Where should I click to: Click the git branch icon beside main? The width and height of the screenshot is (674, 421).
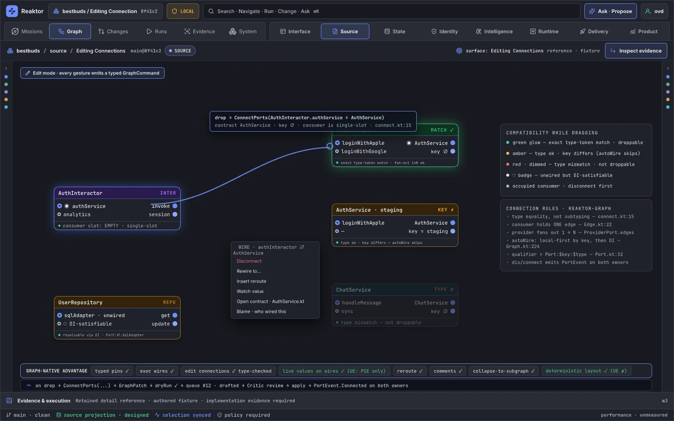click(x=8, y=415)
